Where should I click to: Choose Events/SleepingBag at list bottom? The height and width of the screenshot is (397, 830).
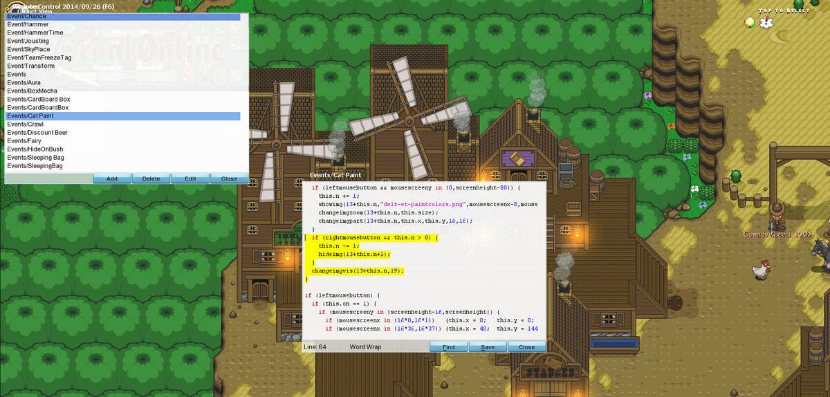pyautogui.click(x=123, y=166)
